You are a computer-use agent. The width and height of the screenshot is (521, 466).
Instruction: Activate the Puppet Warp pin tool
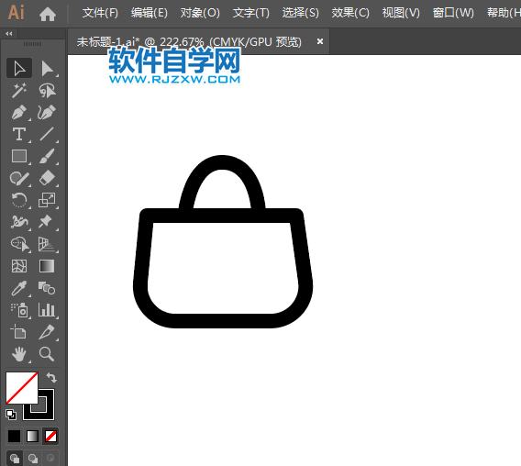point(47,222)
